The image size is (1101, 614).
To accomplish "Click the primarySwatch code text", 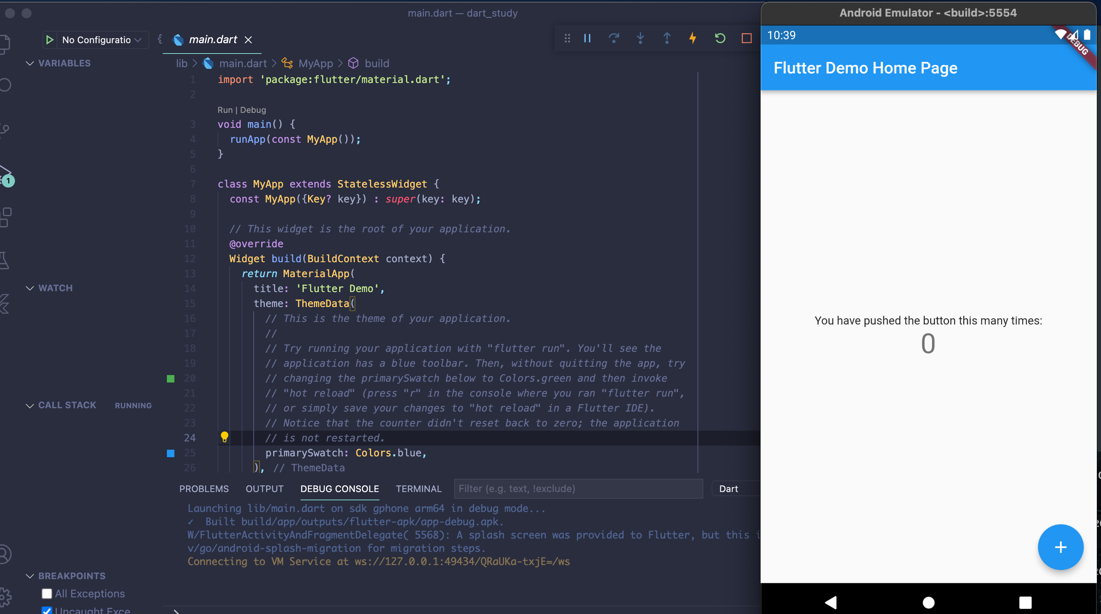I will (303, 453).
